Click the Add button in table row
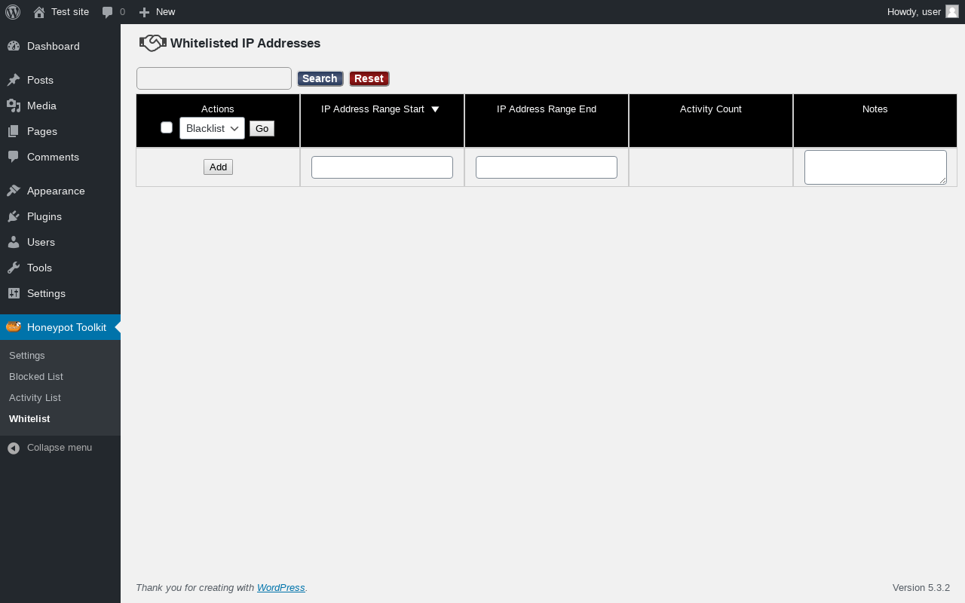The image size is (965, 603). coord(218,167)
